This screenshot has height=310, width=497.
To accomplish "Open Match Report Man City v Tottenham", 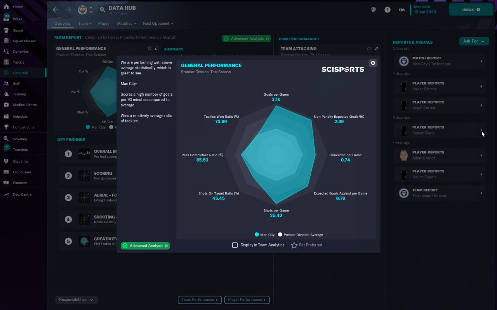I will (x=440, y=61).
